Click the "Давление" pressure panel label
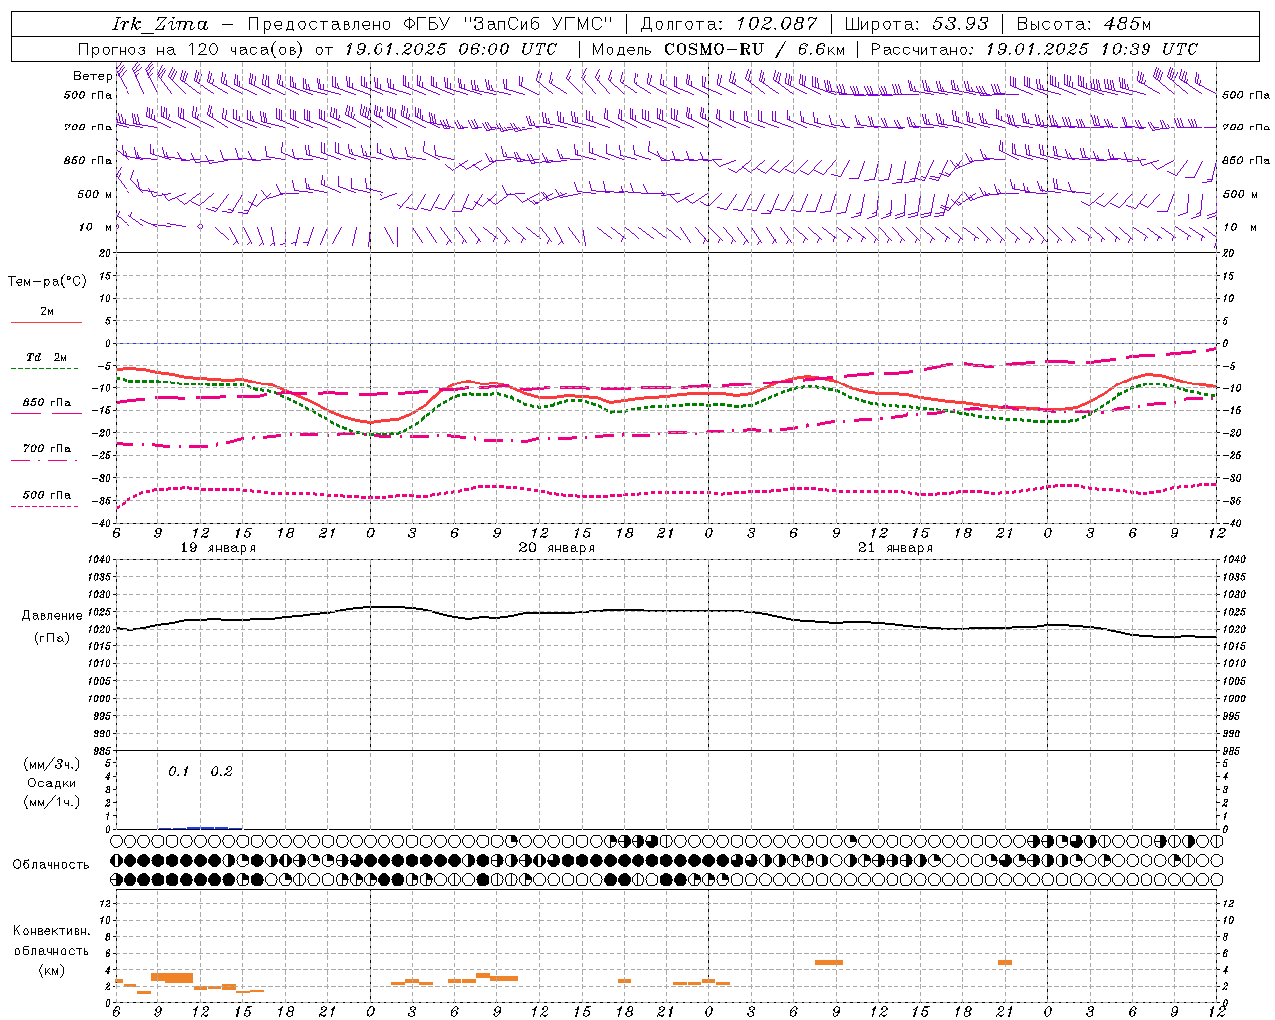 52,616
